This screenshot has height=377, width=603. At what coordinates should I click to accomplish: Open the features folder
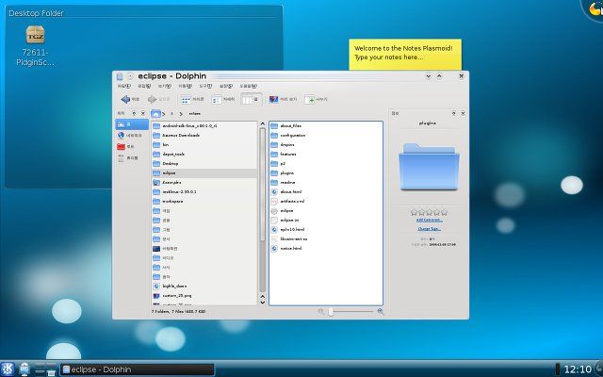click(x=284, y=155)
